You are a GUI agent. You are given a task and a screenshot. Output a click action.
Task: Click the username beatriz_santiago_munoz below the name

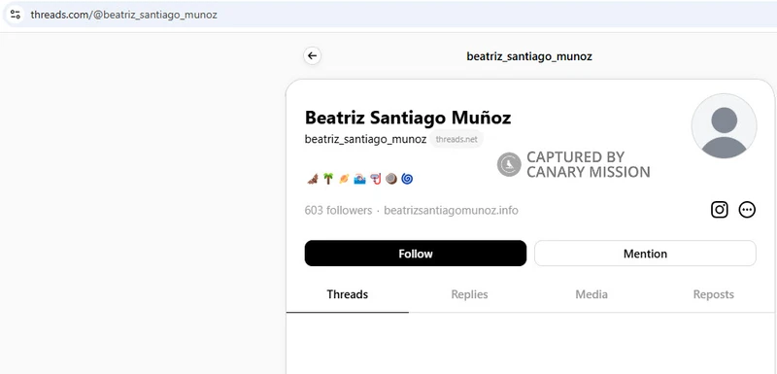click(x=365, y=139)
